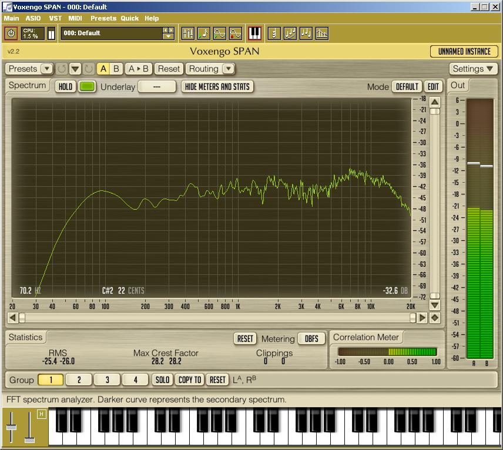Screen dimensions: 503x450
Task: Select channel group 3
Action: point(107,380)
